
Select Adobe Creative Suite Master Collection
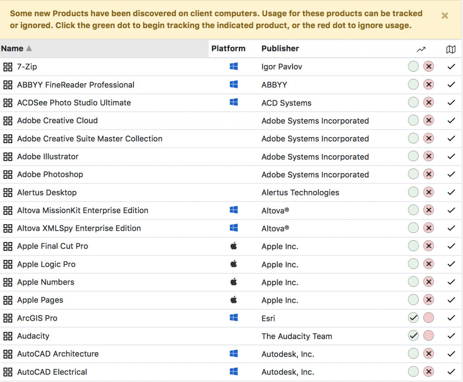[x=90, y=139]
